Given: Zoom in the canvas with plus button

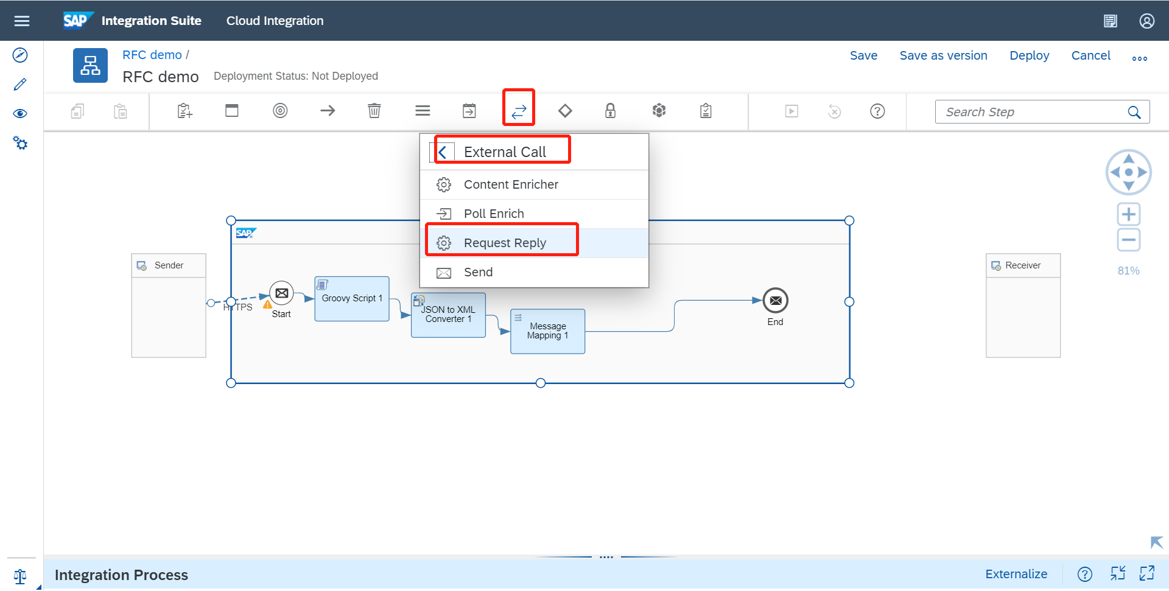Looking at the screenshot, I should (1128, 214).
